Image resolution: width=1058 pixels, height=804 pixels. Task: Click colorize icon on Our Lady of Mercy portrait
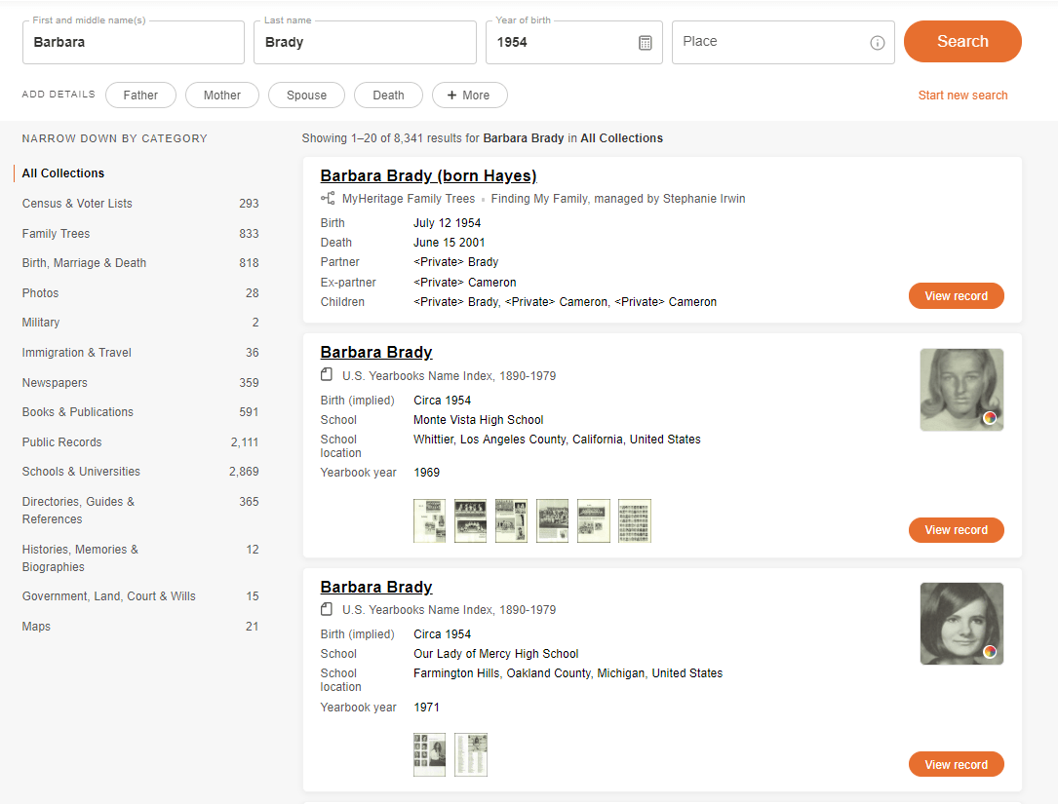click(990, 652)
